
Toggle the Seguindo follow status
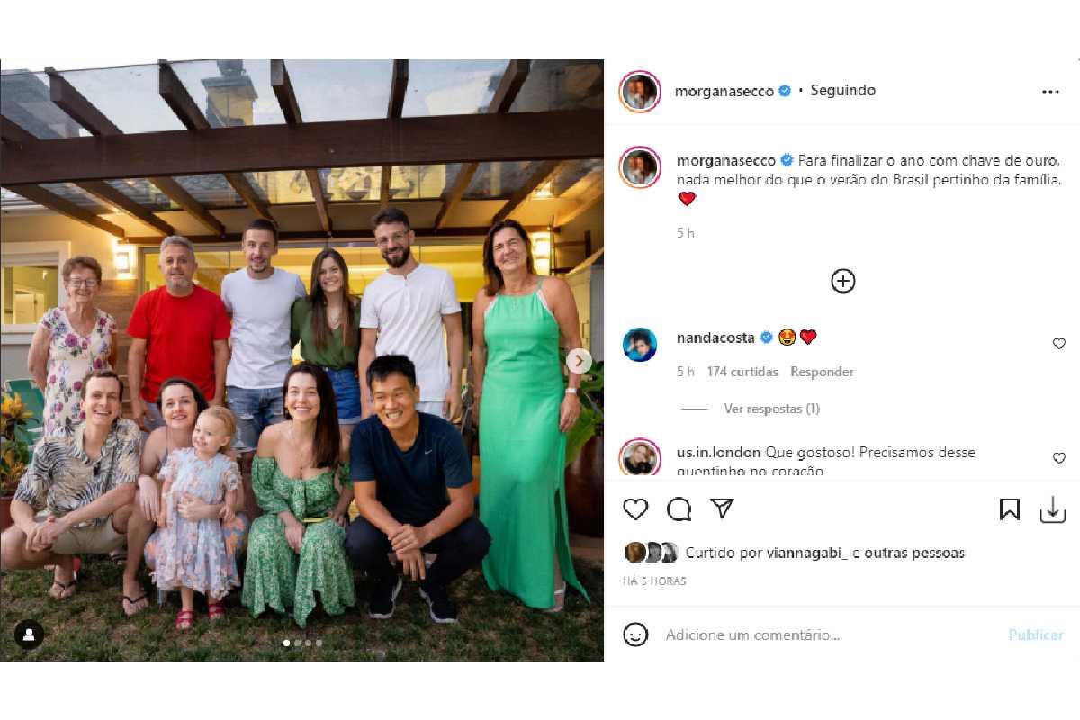[x=842, y=91]
